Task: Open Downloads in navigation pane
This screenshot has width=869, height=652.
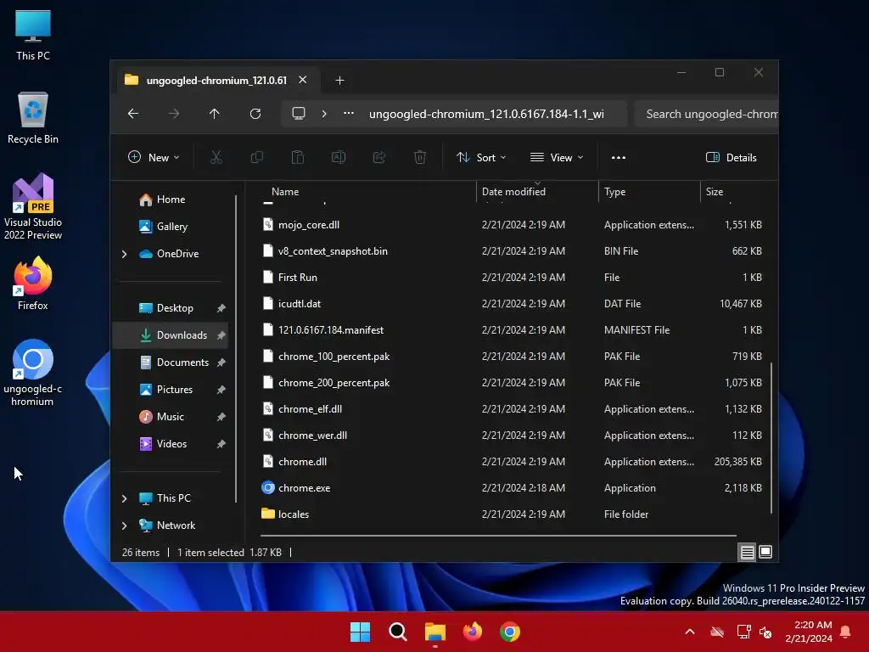Action: [x=182, y=335]
